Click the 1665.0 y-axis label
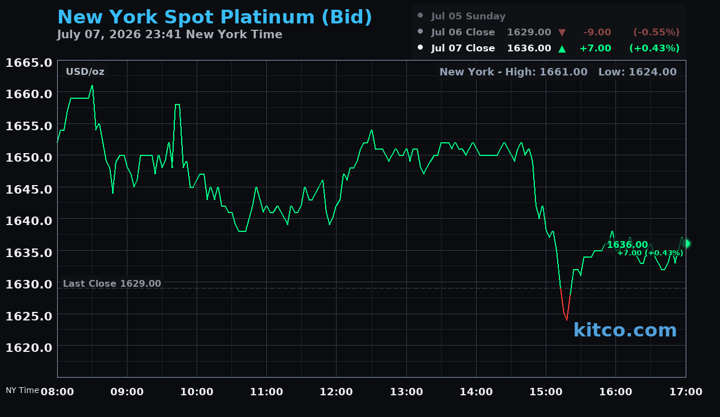The height and width of the screenshot is (417, 720). pos(29,62)
